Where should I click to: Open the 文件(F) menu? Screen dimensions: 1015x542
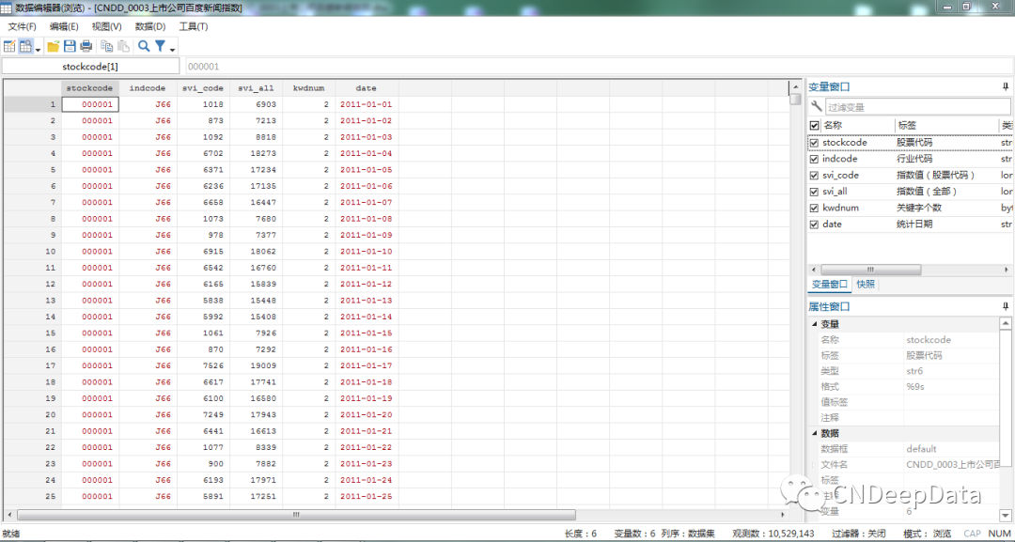tap(22, 26)
